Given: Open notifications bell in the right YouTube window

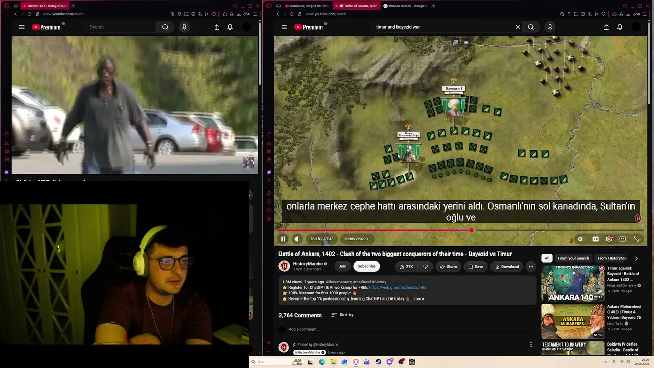Looking at the screenshot, I should [x=620, y=27].
